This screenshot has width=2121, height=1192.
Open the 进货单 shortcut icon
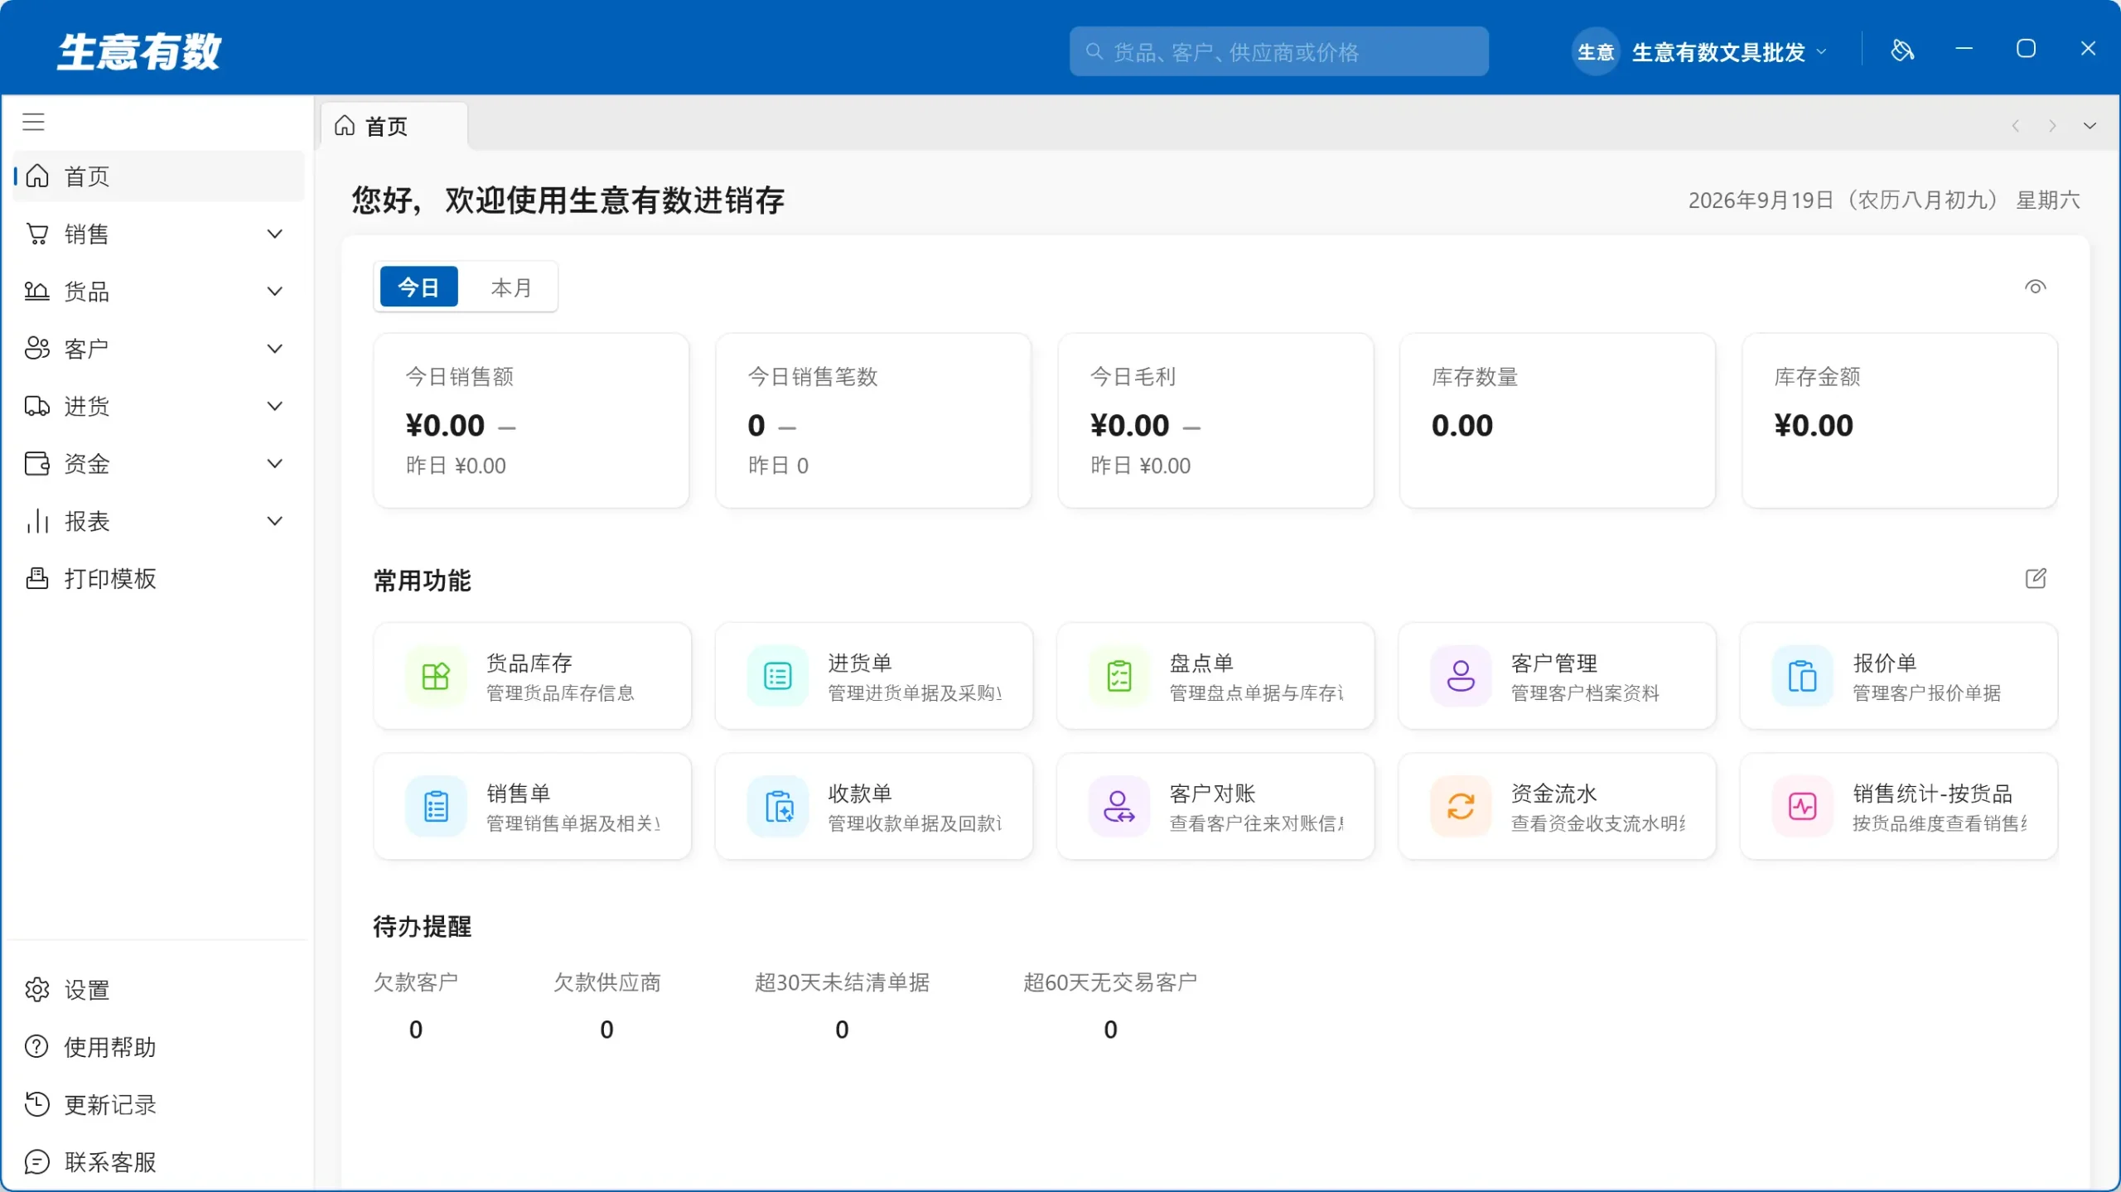[x=777, y=676]
